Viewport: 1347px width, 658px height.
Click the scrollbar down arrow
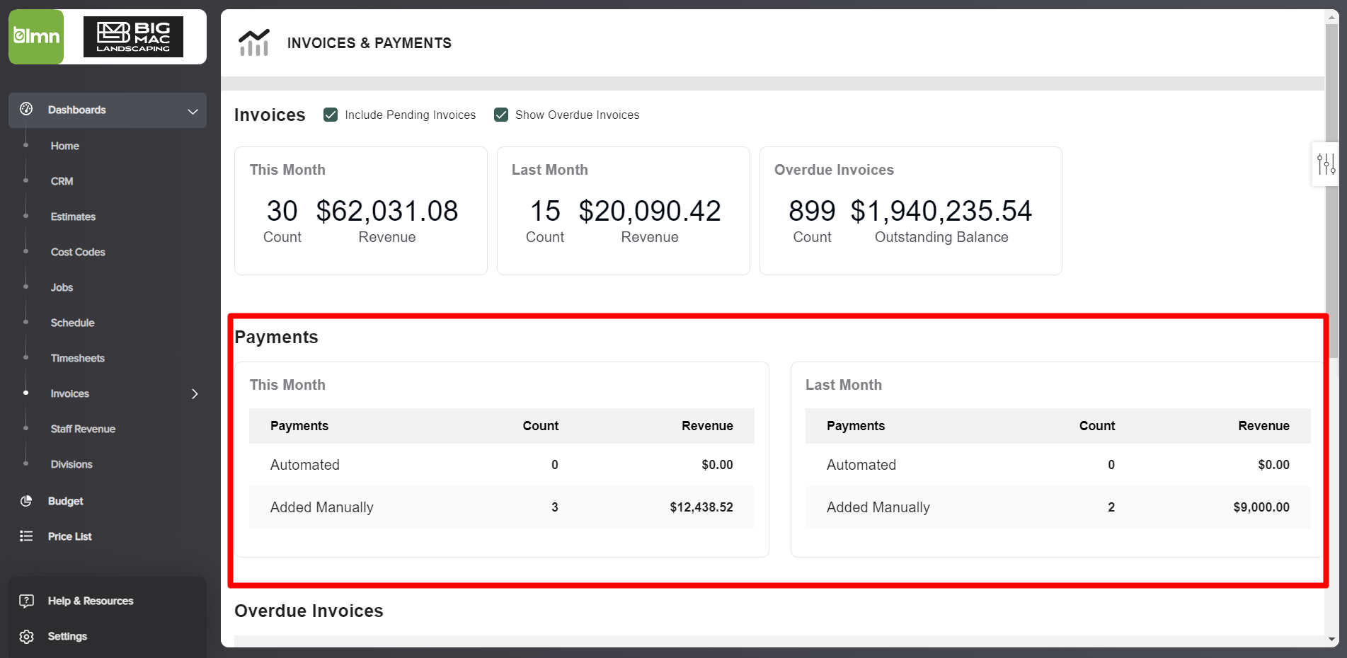point(1332,640)
